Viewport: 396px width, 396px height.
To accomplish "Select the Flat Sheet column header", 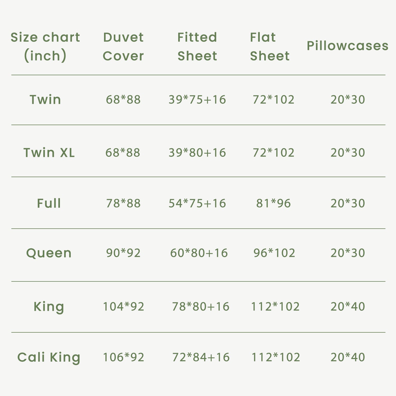I will coord(270,46).
